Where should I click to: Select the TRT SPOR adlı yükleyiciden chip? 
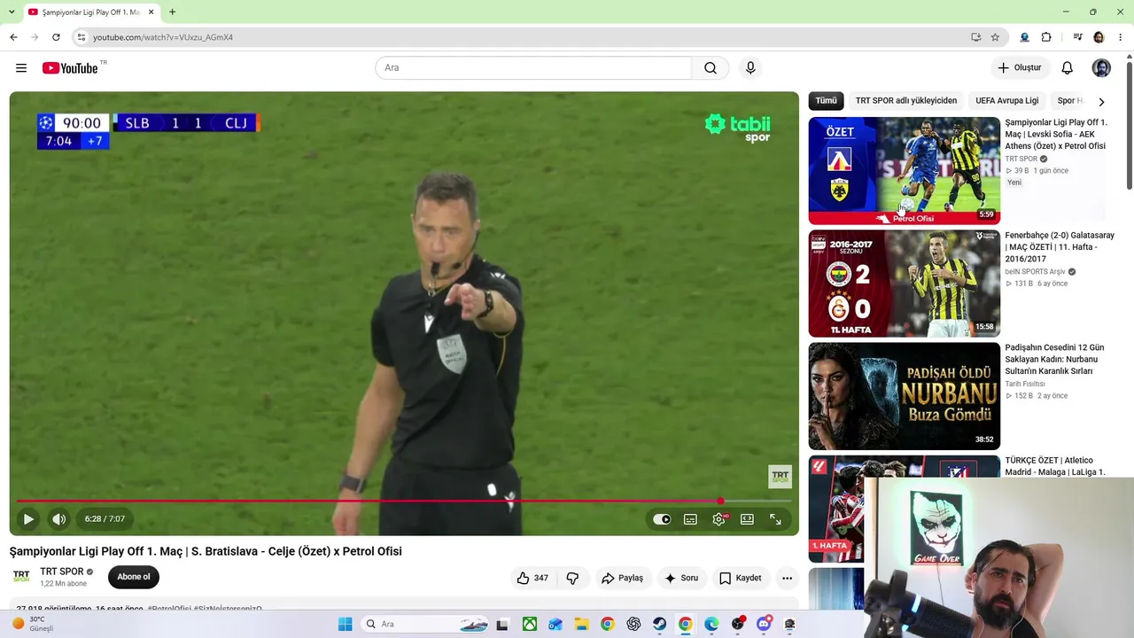pos(906,101)
